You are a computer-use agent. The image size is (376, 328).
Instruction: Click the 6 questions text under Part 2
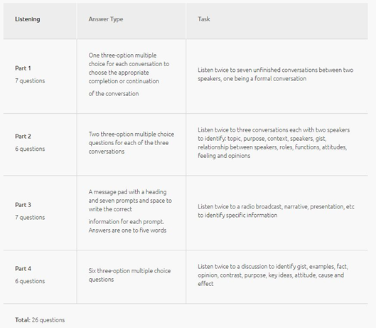30,149
